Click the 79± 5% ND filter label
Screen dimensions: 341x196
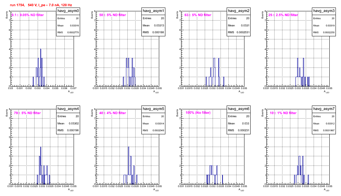point(27,113)
